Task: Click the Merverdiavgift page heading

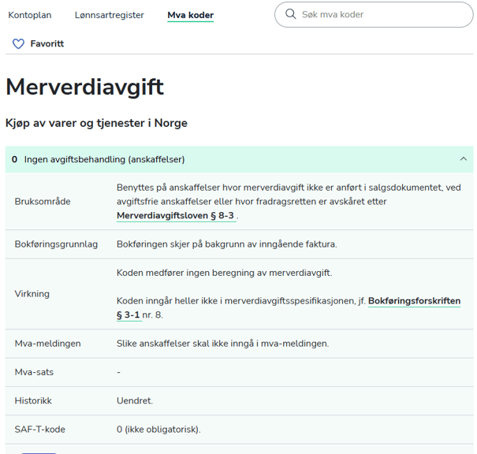Action: [84, 87]
